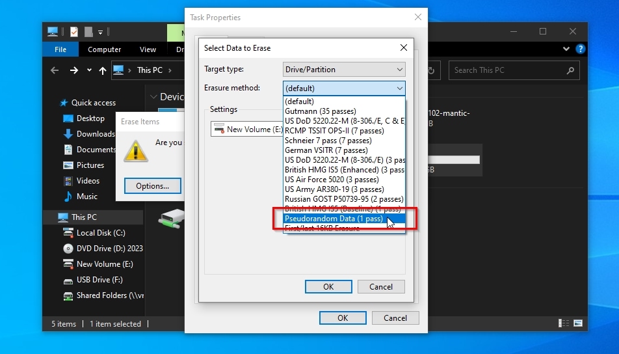Pick US DoD 5220.22-M (8-306./E, C & E) option
The width and height of the screenshot is (619, 354).
pos(344,121)
